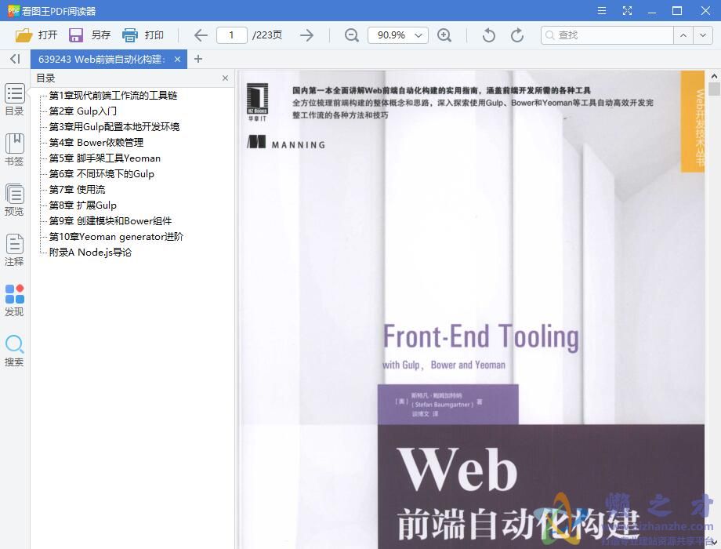
Task: Click the vertical scrollbar up arrow
Action: coord(714,76)
